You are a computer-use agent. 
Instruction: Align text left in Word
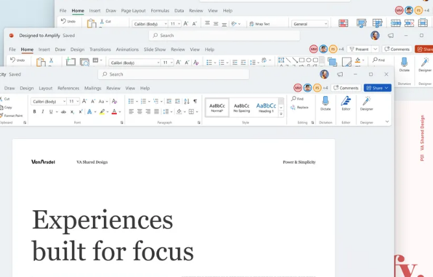pyautogui.click(x=131, y=112)
